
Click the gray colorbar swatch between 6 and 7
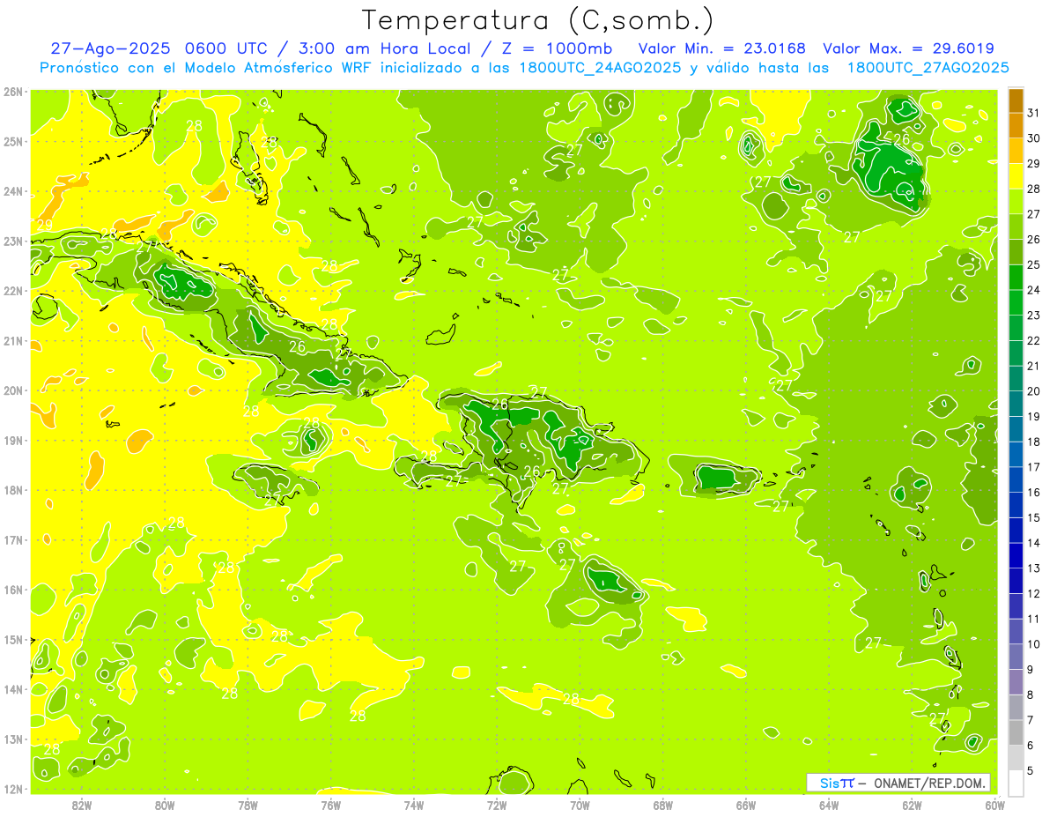(1016, 732)
